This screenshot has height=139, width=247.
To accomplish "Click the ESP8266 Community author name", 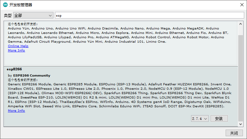I will pos(31,76).
